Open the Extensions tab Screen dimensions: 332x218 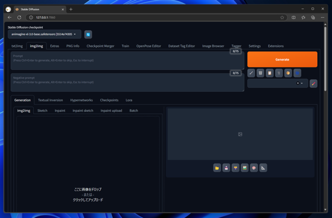tap(276, 46)
